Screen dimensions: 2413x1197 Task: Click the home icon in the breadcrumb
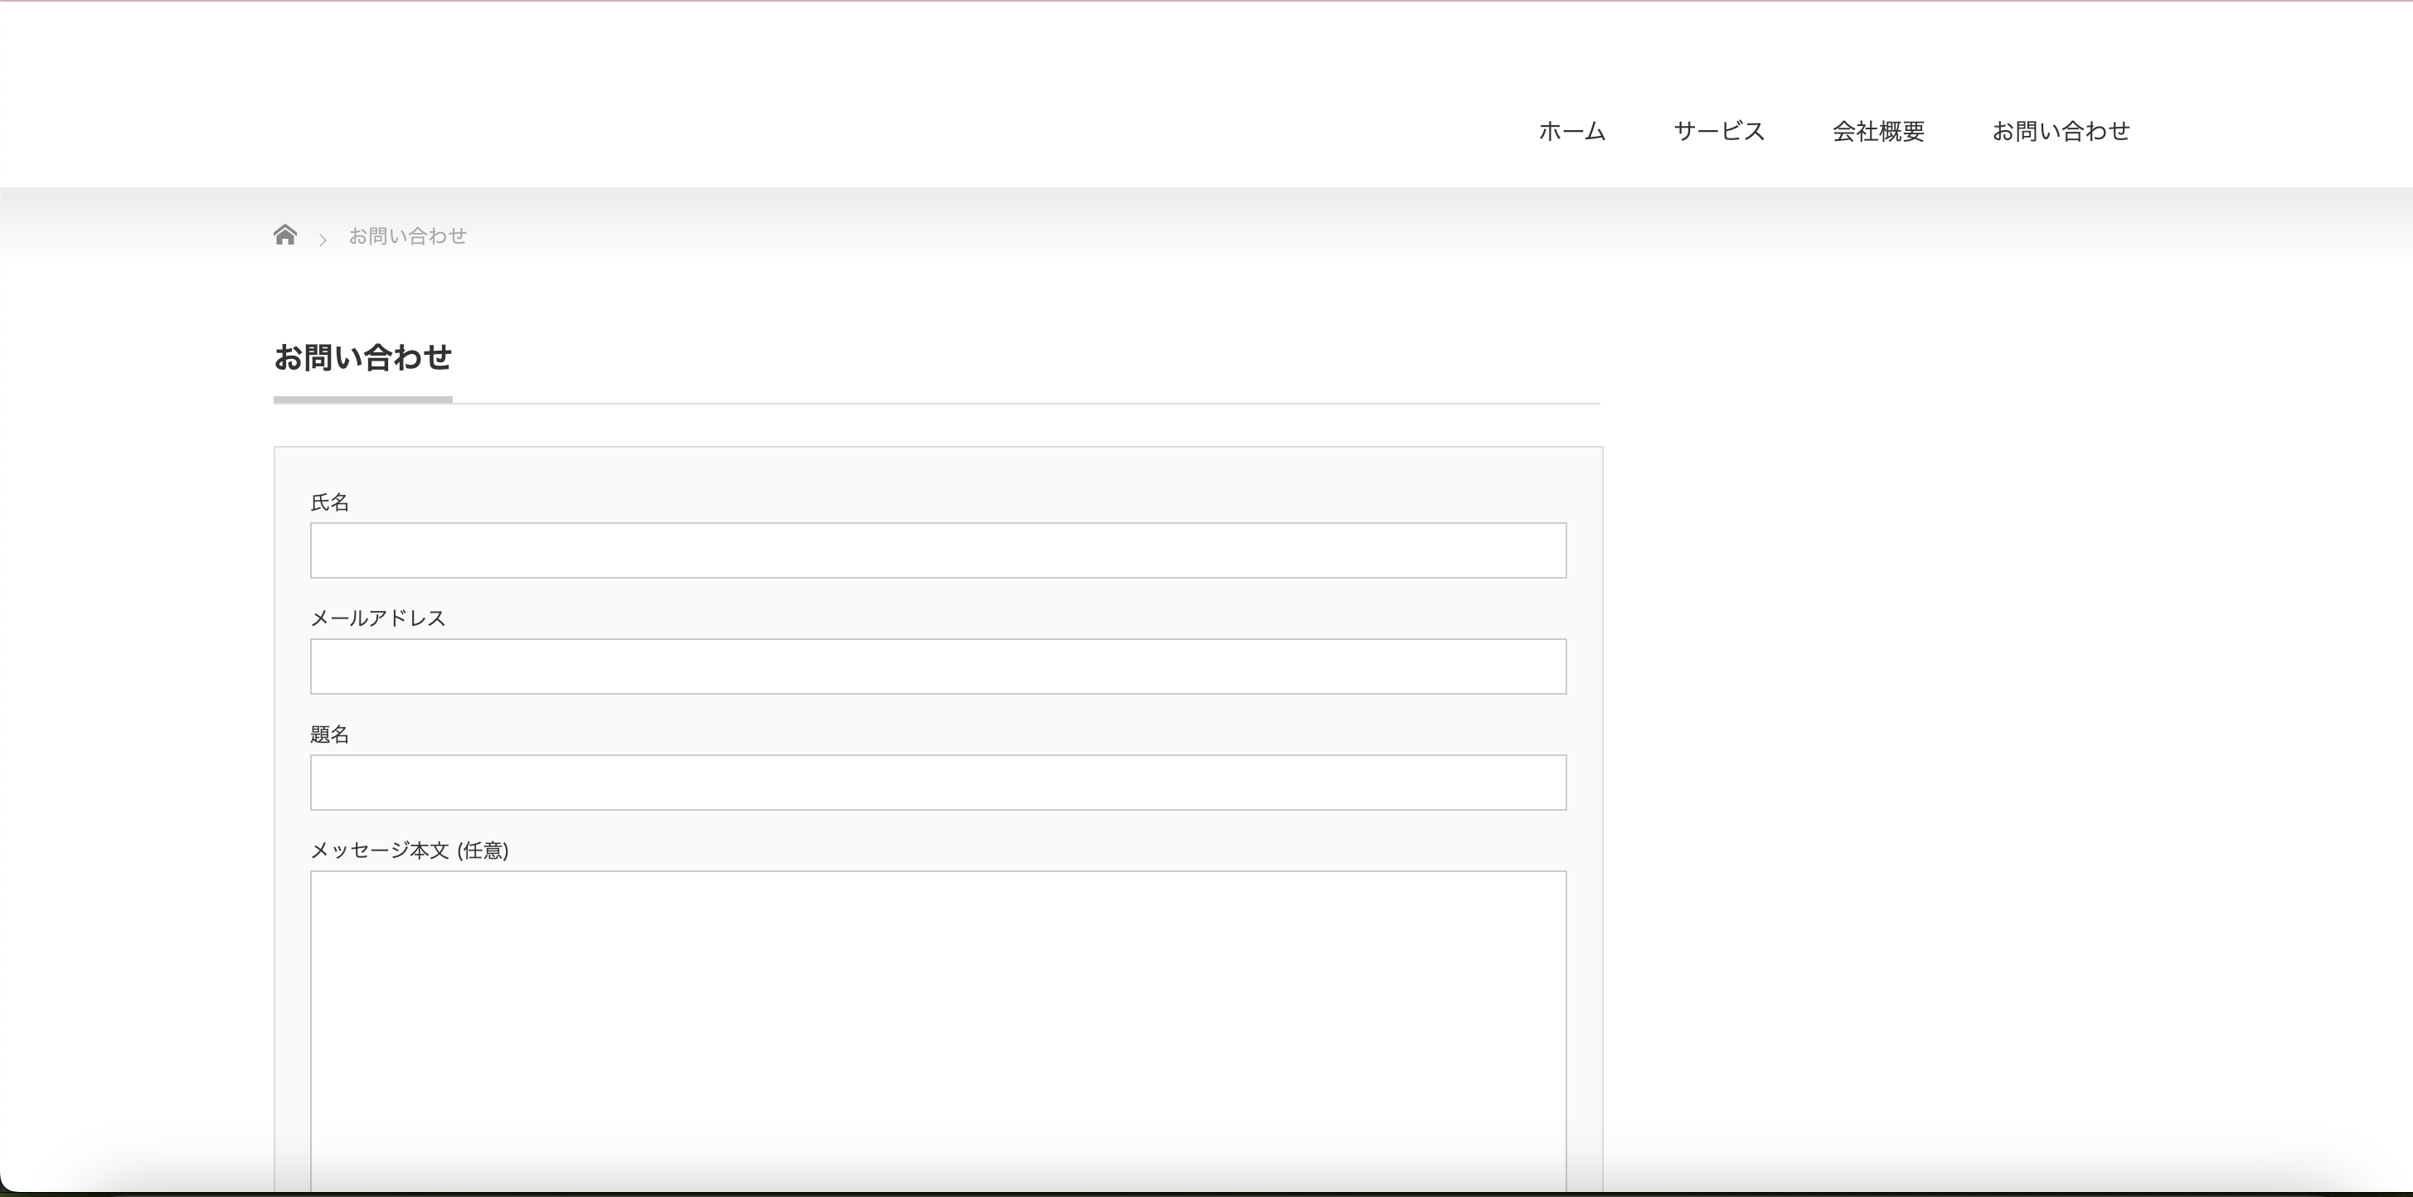pyautogui.click(x=284, y=234)
